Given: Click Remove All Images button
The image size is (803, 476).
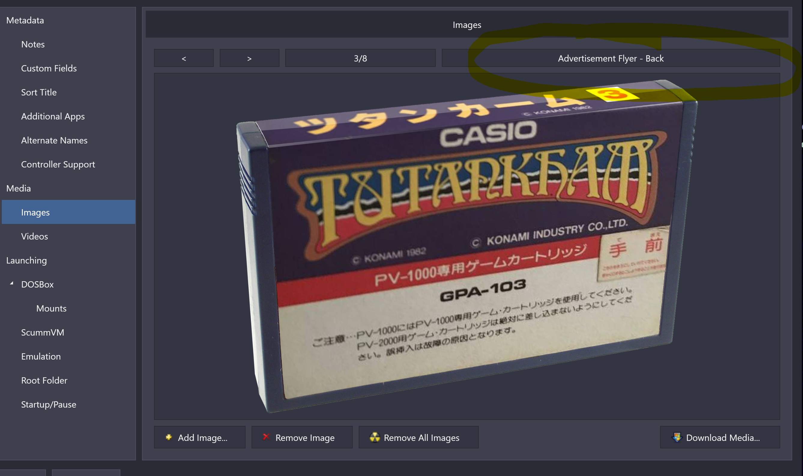Looking at the screenshot, I should 419,437.
